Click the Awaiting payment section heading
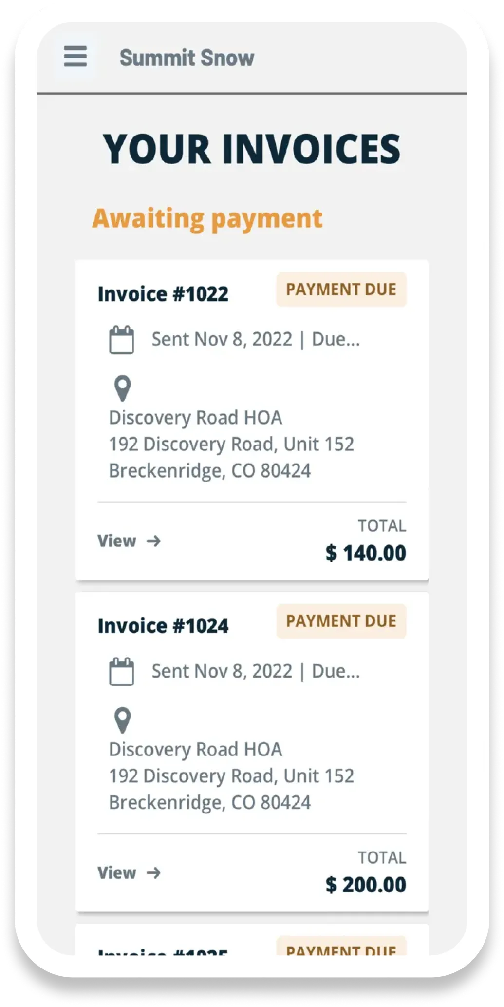 tap(207, 218)
